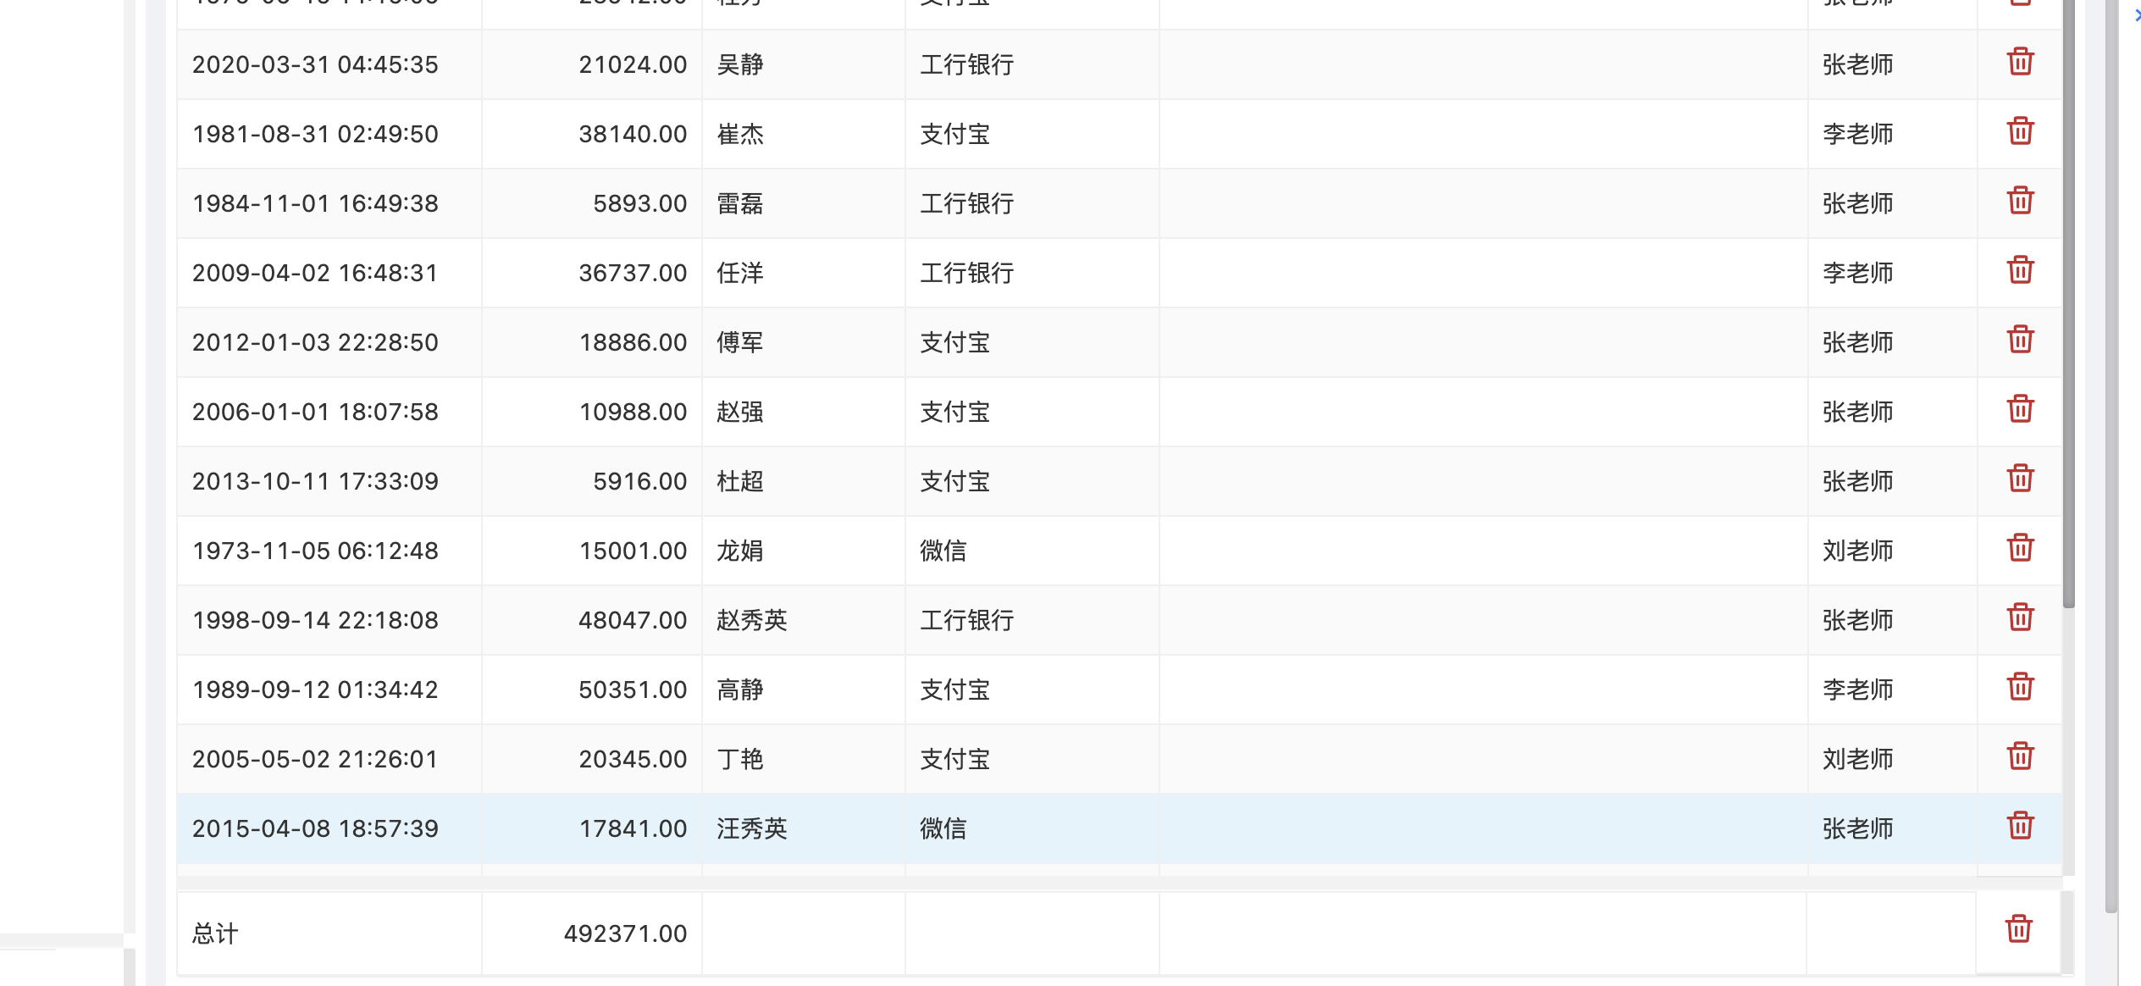The height and width of the screenshot is (986, 2141).
Task: Select the date cell 2005-05-02 21:26:01
Action: [316, 758]
